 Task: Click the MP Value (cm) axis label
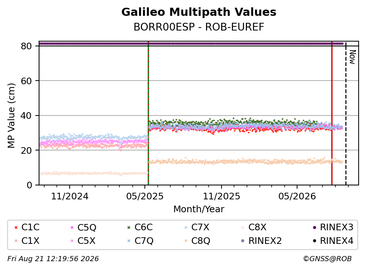(x=11, y=116)
